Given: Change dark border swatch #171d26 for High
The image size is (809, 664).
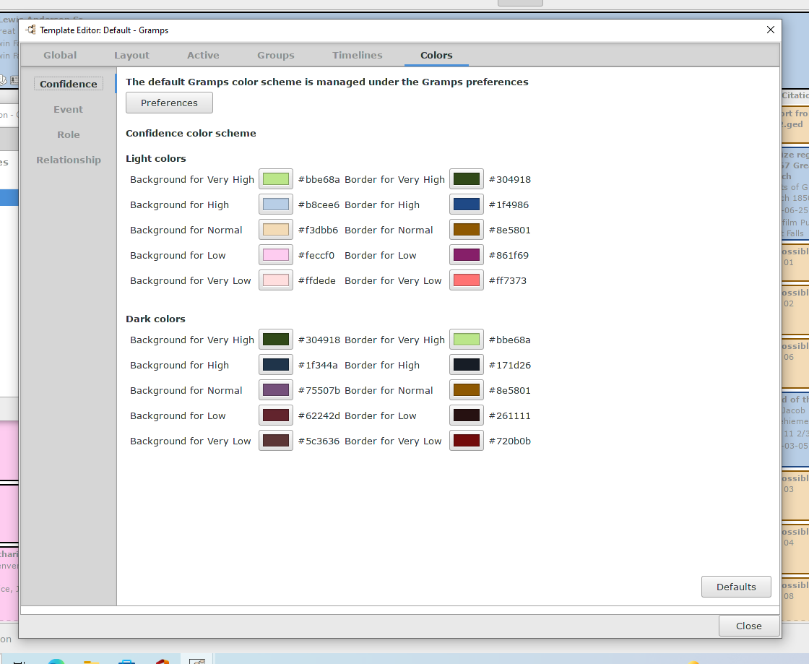Looking at the screenshot, I should (x=467, y=365).
